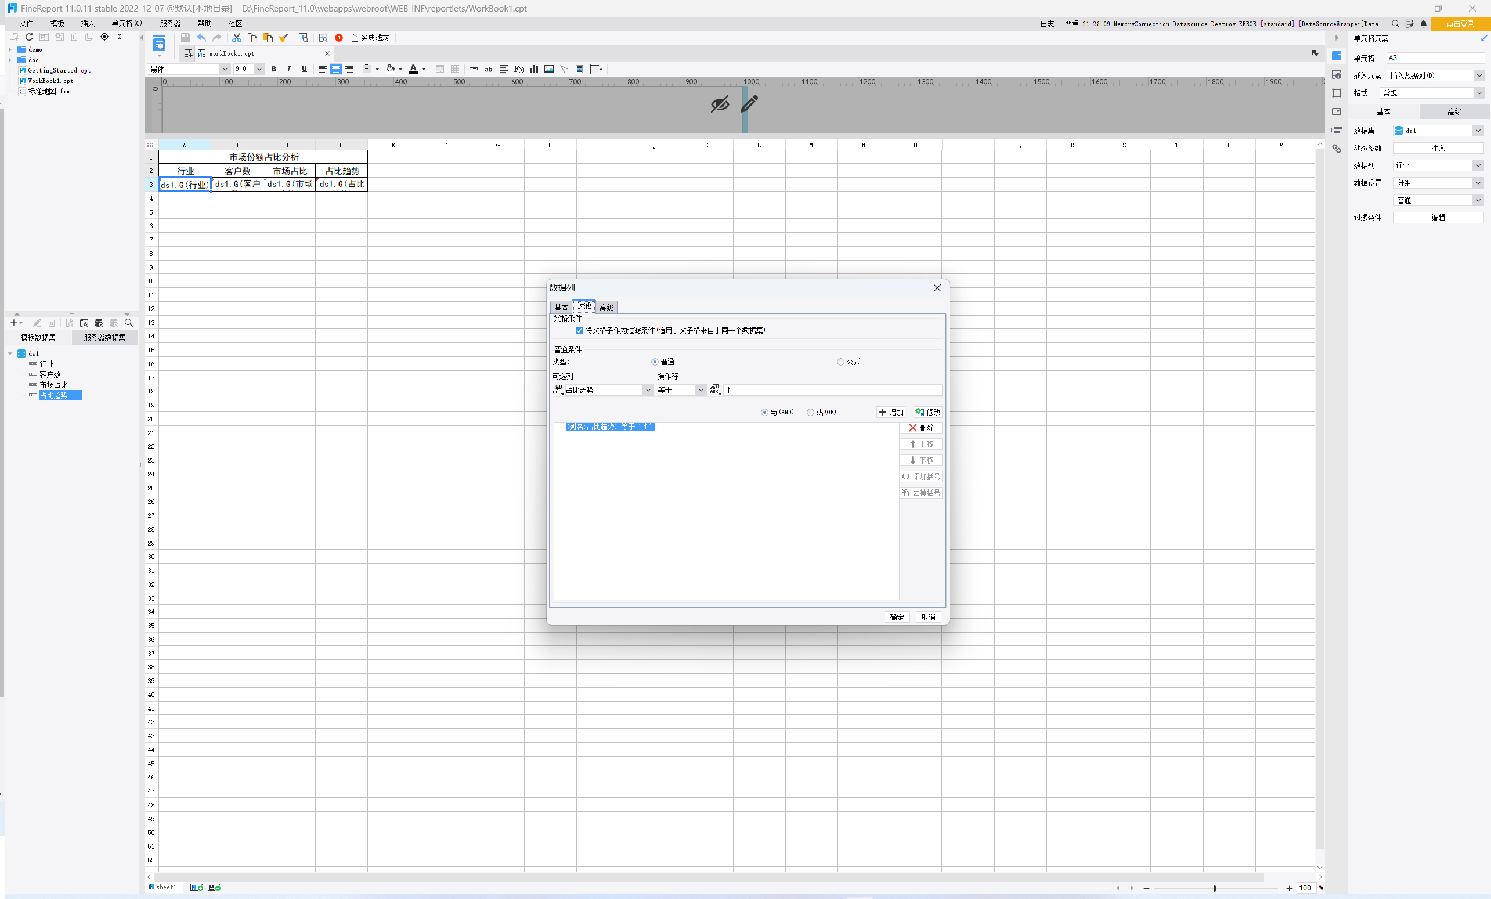Image resolution: width=1491 pixels, height=899 pixels.
Task: Click the 确定 button
Action: tap(896, 617)
